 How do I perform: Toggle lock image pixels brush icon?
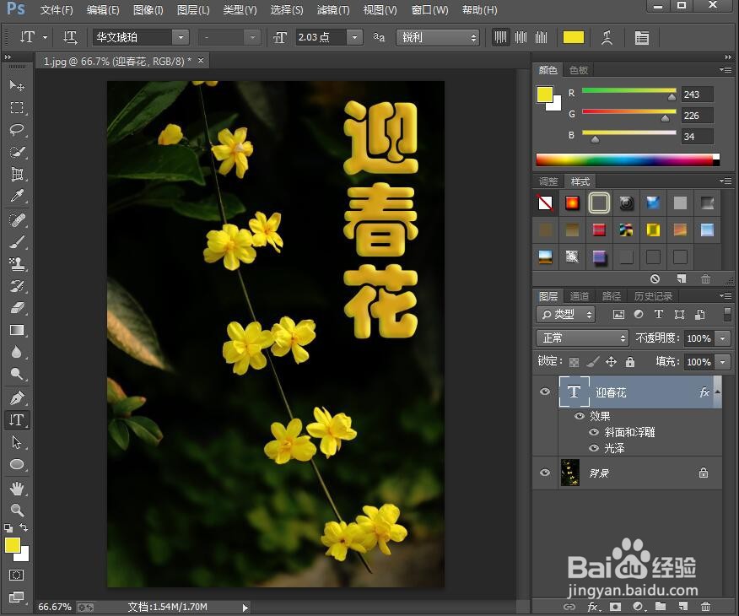(592, 362)
